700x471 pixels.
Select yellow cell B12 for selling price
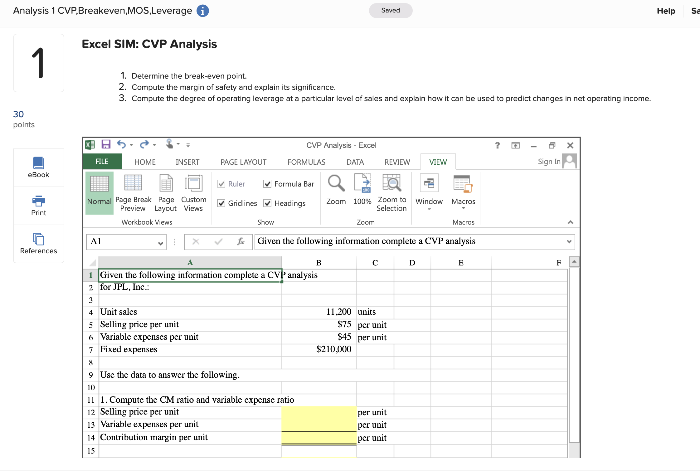[319, 412]
